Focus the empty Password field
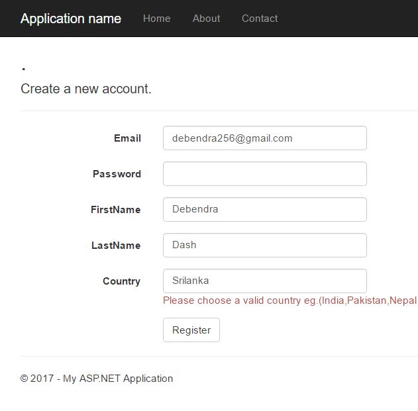This screenshot has width=418, height=411. tap(264, 174)
